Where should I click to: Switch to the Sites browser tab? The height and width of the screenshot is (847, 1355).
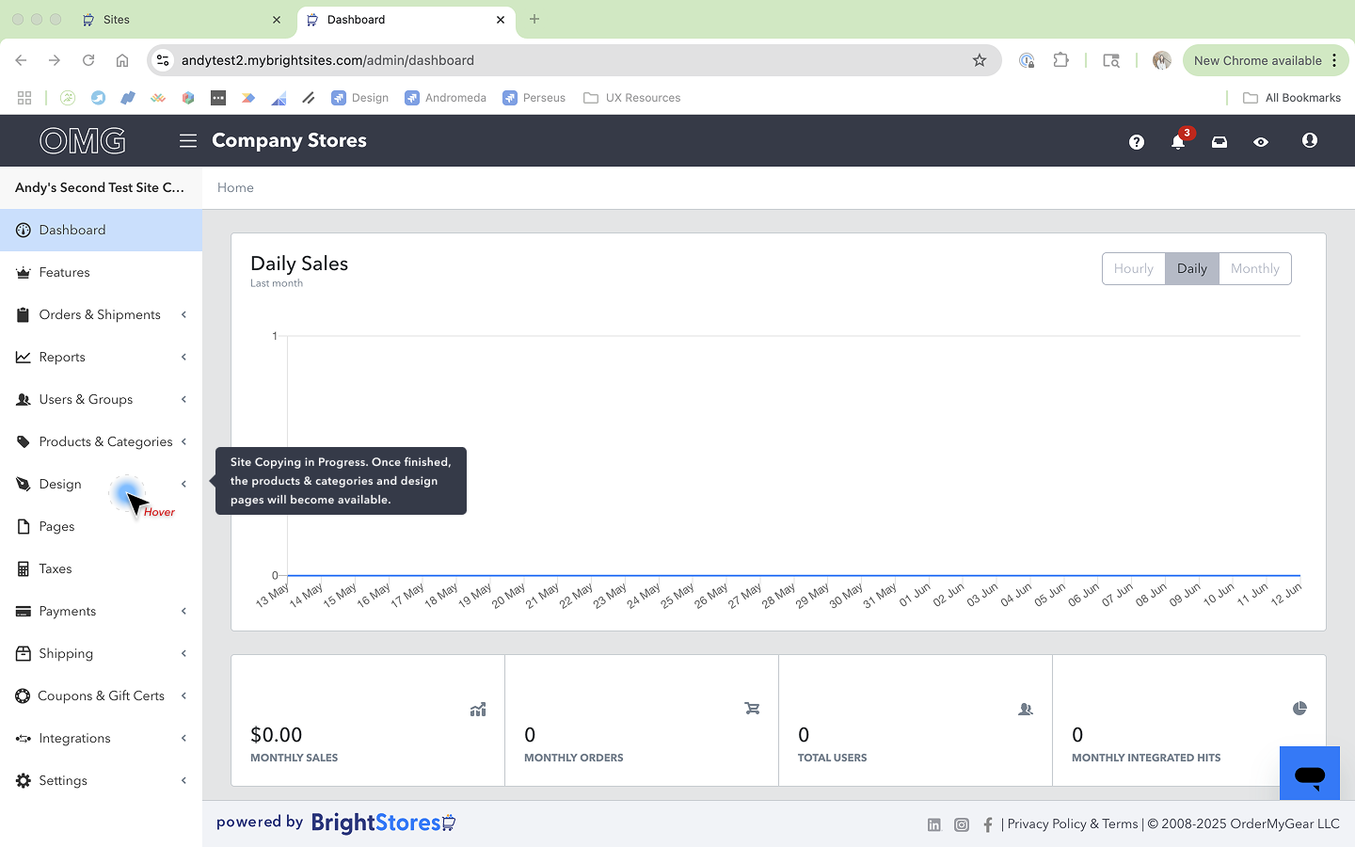pos(183,20)
